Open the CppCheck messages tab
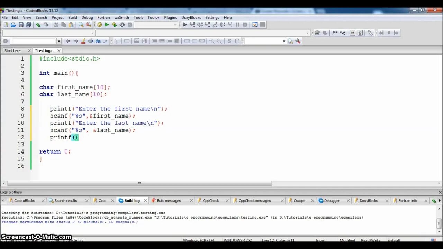 255,201
